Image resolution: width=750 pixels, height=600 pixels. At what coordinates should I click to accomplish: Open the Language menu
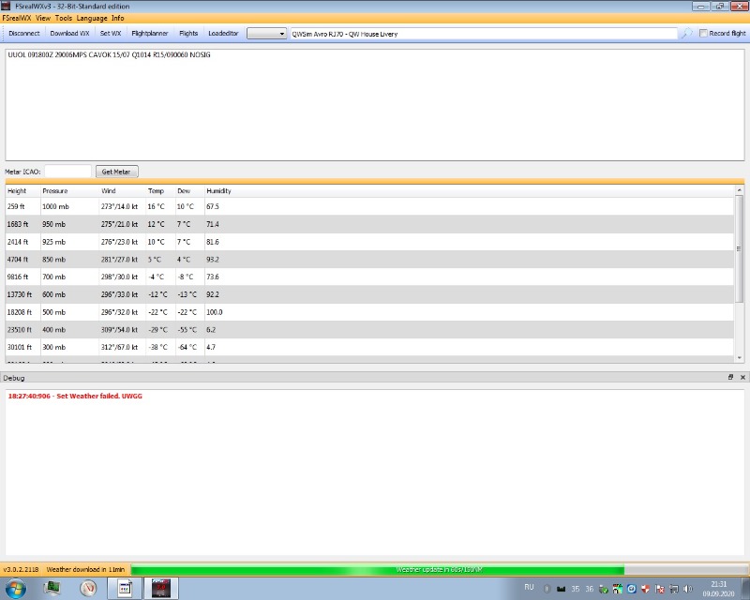click(x=92, y=18)
